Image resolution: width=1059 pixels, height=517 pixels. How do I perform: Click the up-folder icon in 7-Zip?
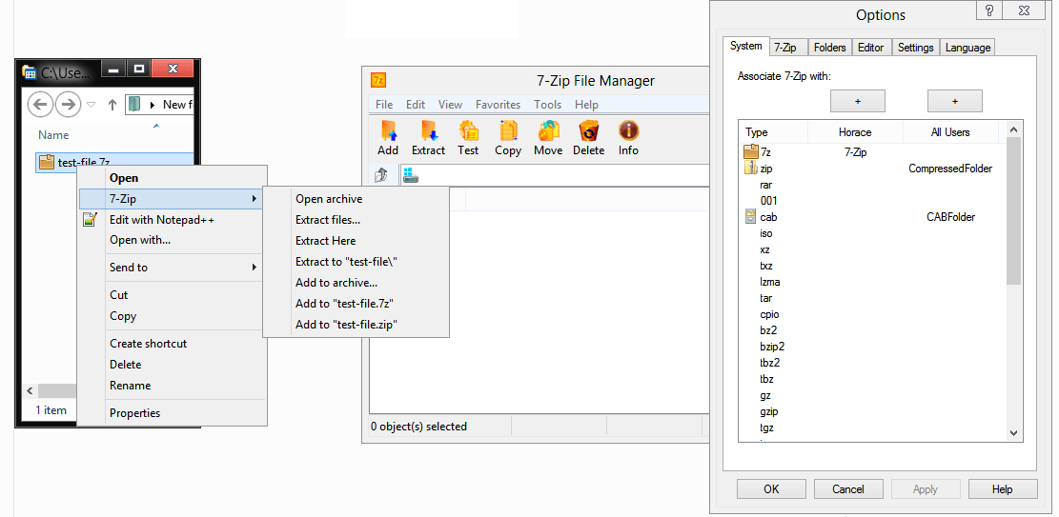[381, 175]
